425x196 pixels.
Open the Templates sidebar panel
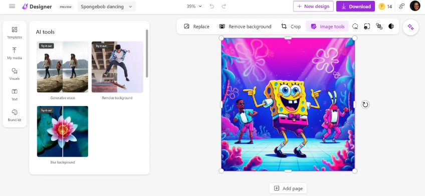15,32
